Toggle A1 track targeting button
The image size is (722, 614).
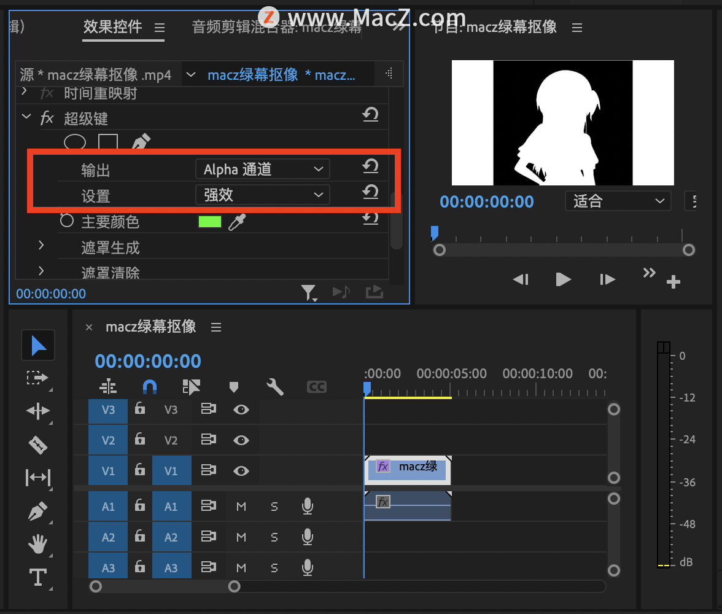(x=171, y=507)
